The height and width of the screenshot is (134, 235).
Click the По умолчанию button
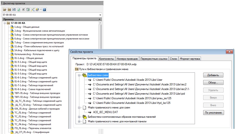coord(213,113)
